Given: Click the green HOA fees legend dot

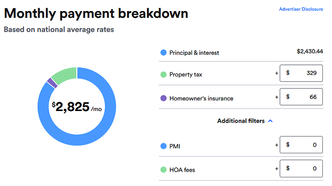Looking at the screenshot, I should pos(163,170).
